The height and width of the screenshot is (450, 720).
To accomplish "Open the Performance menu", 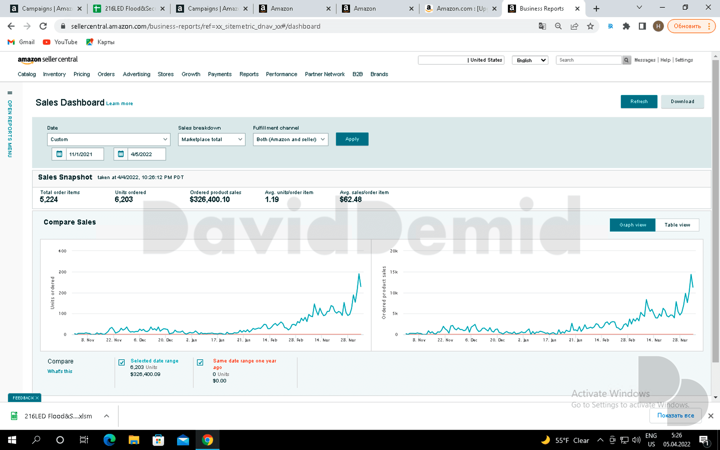I will [281, 74].
